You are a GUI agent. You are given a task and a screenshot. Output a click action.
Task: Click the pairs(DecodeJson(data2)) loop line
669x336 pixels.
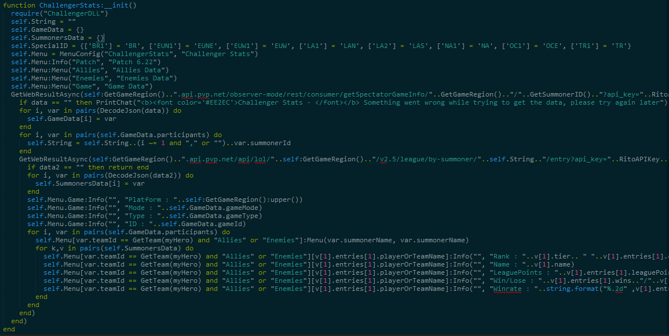[111, 175]
